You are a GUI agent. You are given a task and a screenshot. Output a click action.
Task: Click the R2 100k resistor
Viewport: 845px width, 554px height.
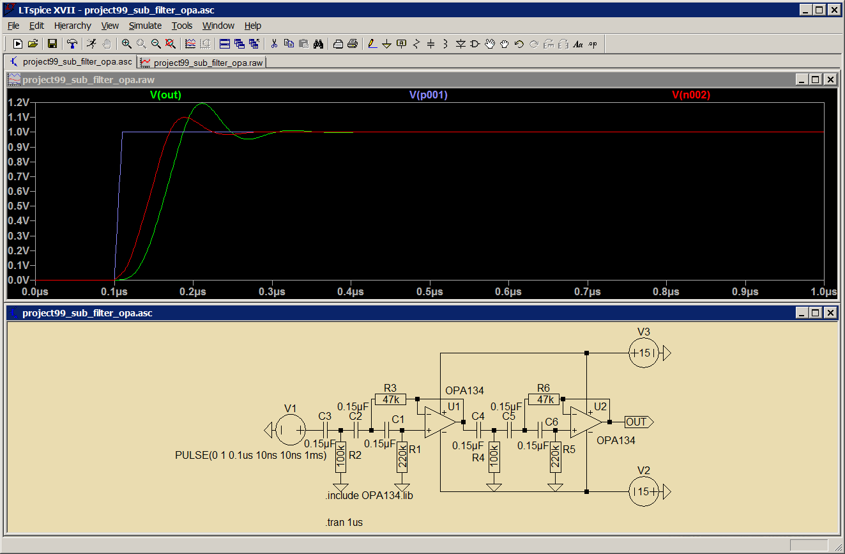(340, 458)
